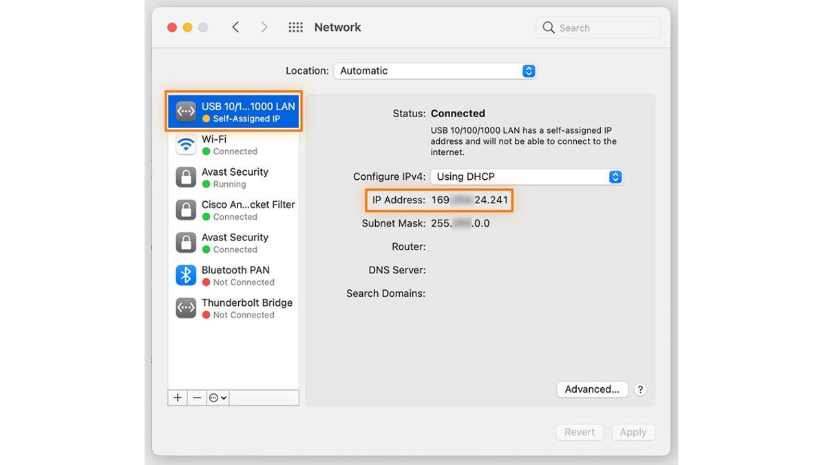This screenshot has width=826, height=465.
Task: Add a new network service with plus
Action: coord(178,397)
